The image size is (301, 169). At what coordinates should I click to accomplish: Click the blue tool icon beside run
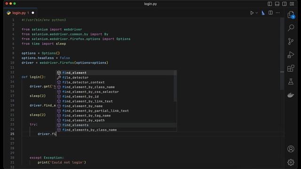pos(263,13)
